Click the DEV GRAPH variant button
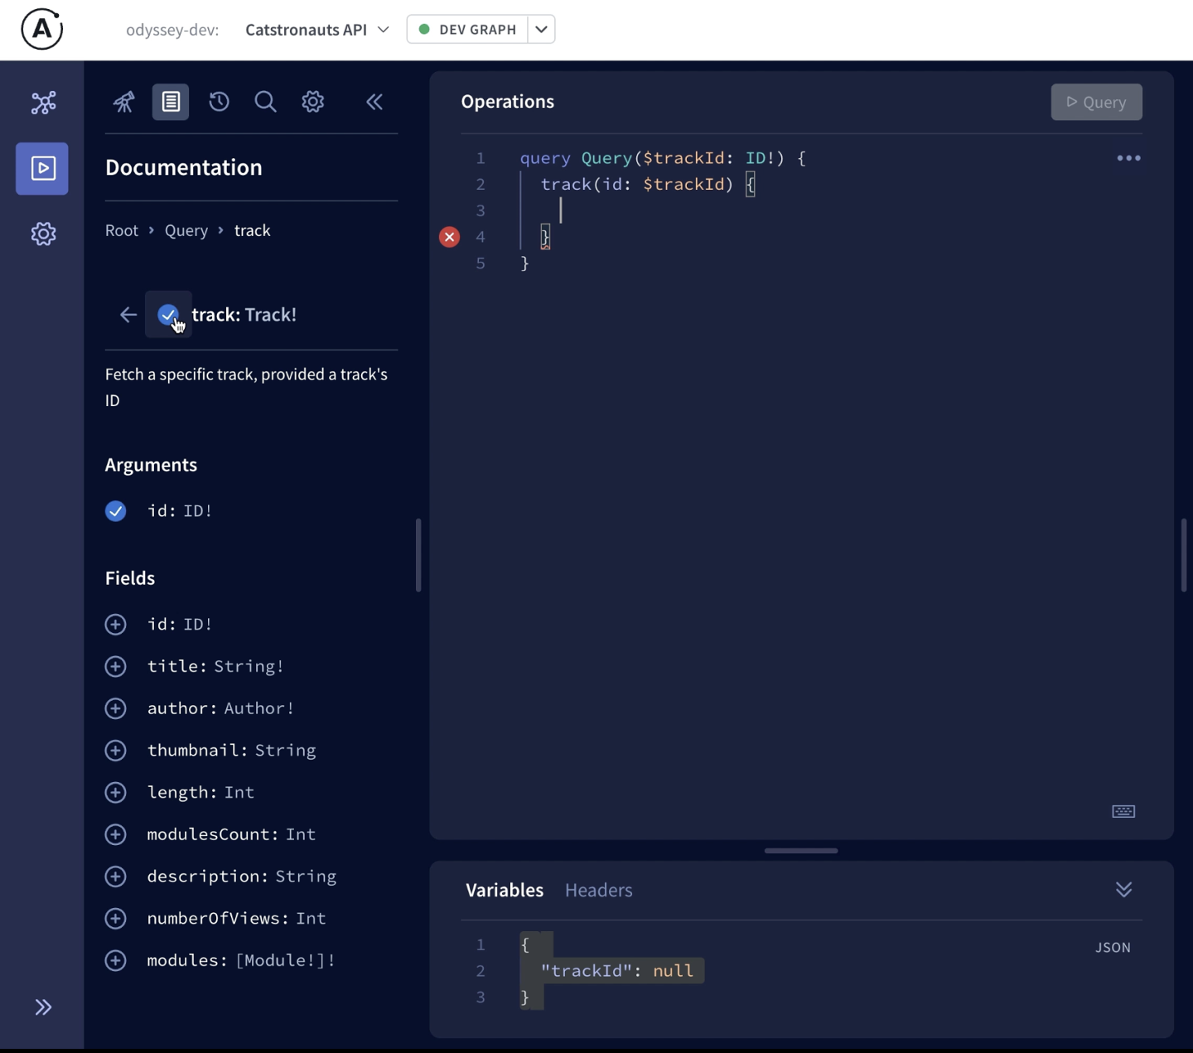Viewport: 1193px width, 1053px height. (x=468, y=30)
